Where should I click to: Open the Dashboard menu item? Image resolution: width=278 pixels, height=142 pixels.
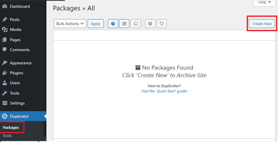click(x=20, y=6)
